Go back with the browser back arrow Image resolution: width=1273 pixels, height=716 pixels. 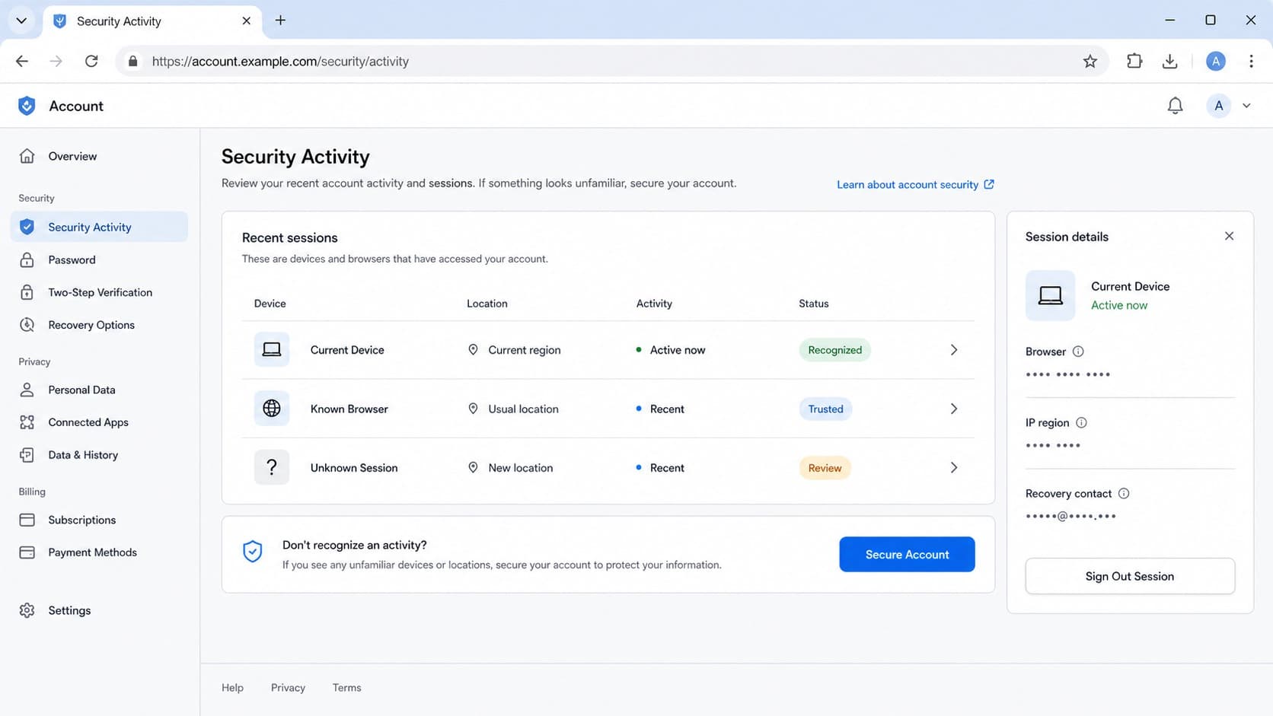pos(22,61)
